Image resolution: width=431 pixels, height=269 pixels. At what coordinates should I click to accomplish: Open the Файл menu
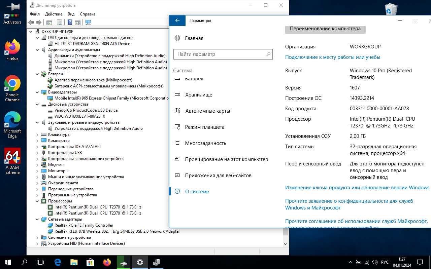point(35,14)
